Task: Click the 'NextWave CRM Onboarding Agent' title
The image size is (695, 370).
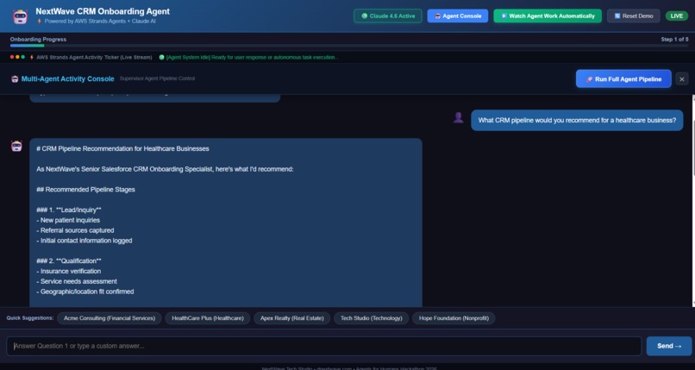Action: 103,11
